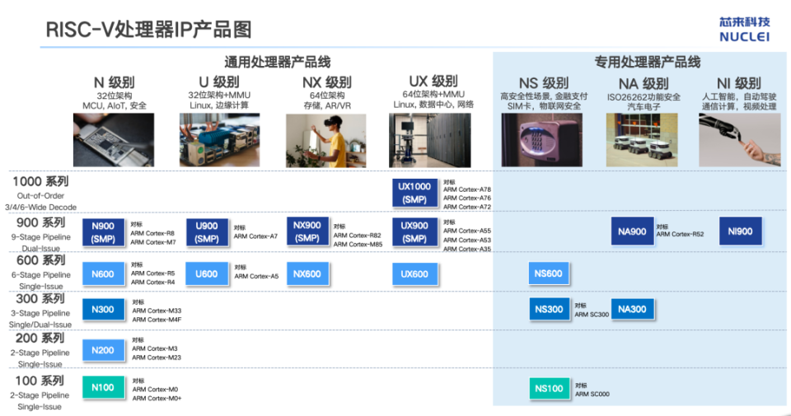Viewport: 791px width, 416px height.
Task: Click the 'UX 级别' column heading
Action: [433, 82]
